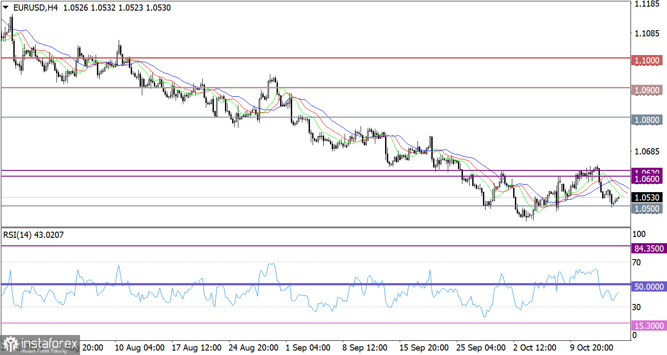Click the RSI scale value 100
The height and width of the screenshot is (355, 667).
pyautogui.click(x=639, y=234)
